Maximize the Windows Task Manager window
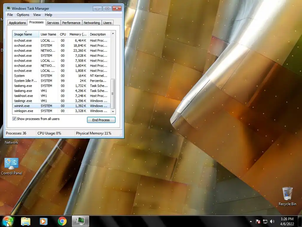Screen dimensions: 302x227 107,8
